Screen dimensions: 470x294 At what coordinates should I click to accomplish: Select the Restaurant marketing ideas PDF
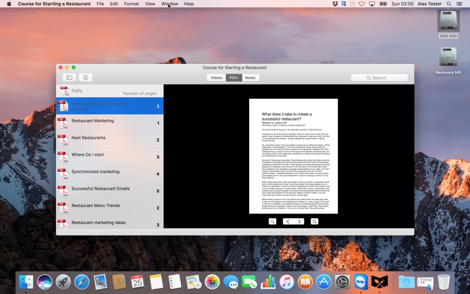pyautogui.click(x=110, y=223)
